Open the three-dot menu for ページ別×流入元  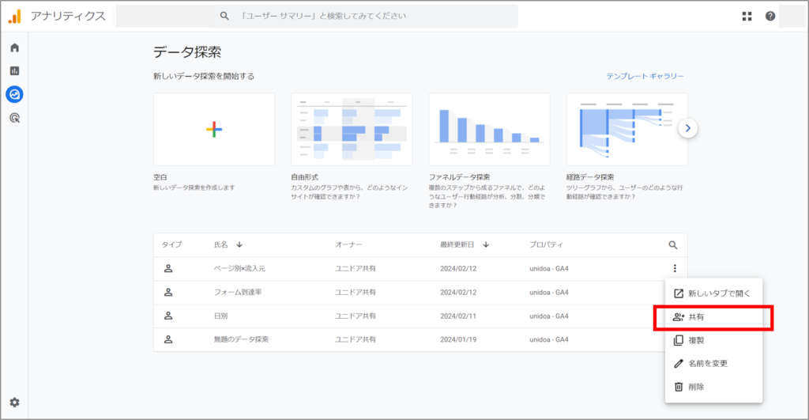tap(675, 269)
